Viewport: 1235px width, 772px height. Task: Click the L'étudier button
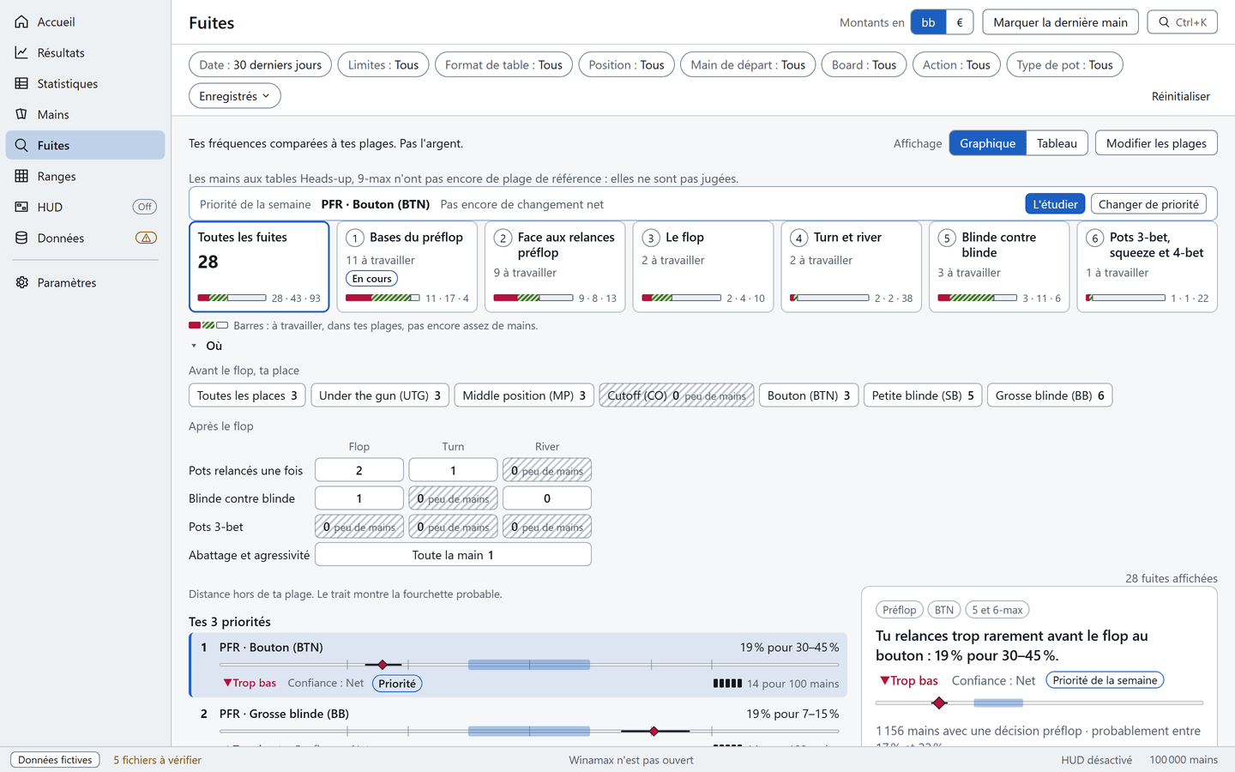pos(1055,204)
